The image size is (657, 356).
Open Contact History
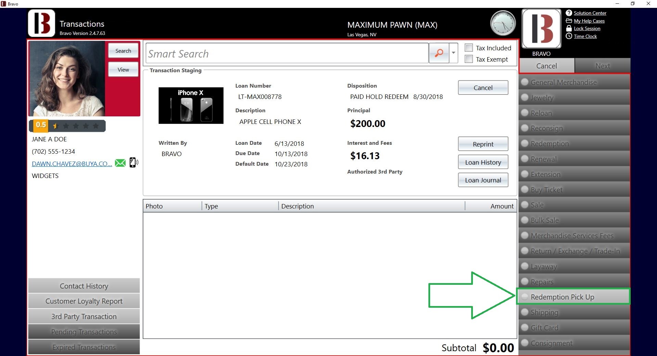(84, 286)
